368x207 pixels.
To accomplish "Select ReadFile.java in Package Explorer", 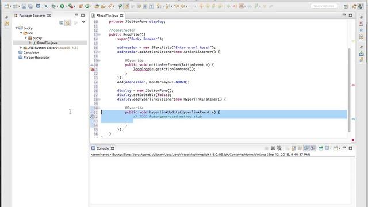I will tap(47, 43).
